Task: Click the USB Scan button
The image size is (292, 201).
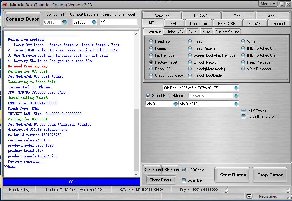Action: 170,170
